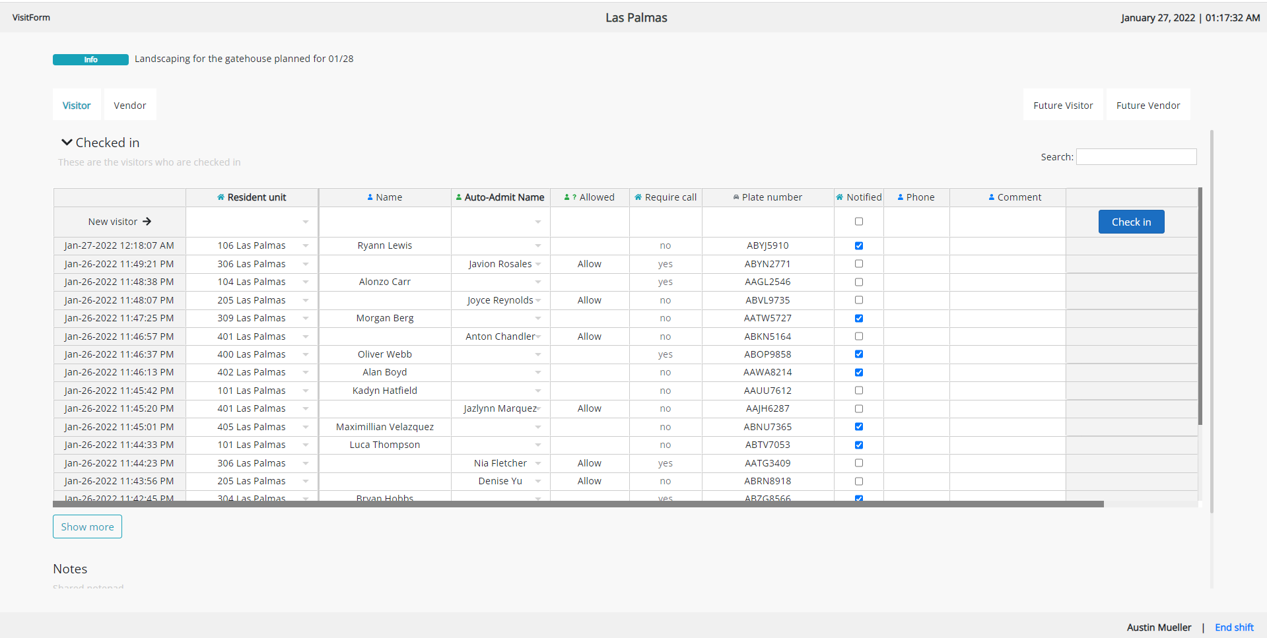This screenshot has height=638, width=1267.
Task: Uncheck the Notified checkbox for Ryann Lewis
Action: [858, 245]
